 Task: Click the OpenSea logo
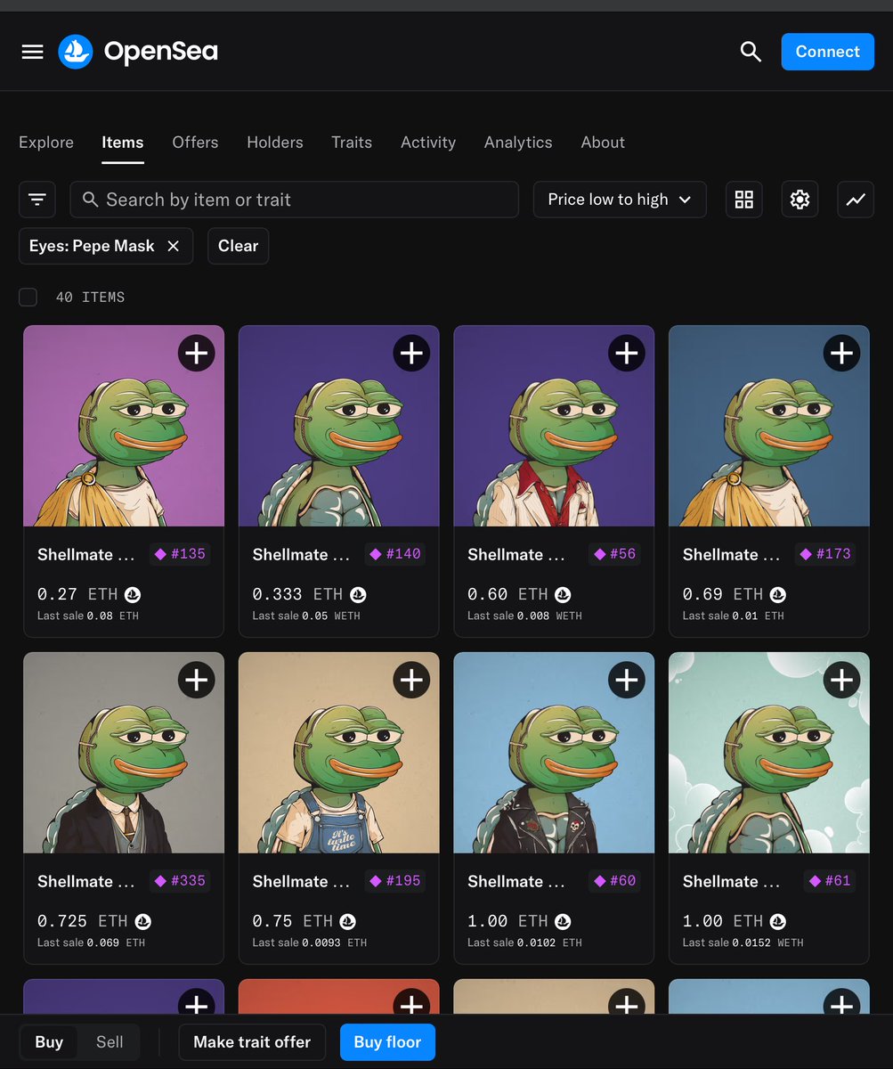(138, 52)
